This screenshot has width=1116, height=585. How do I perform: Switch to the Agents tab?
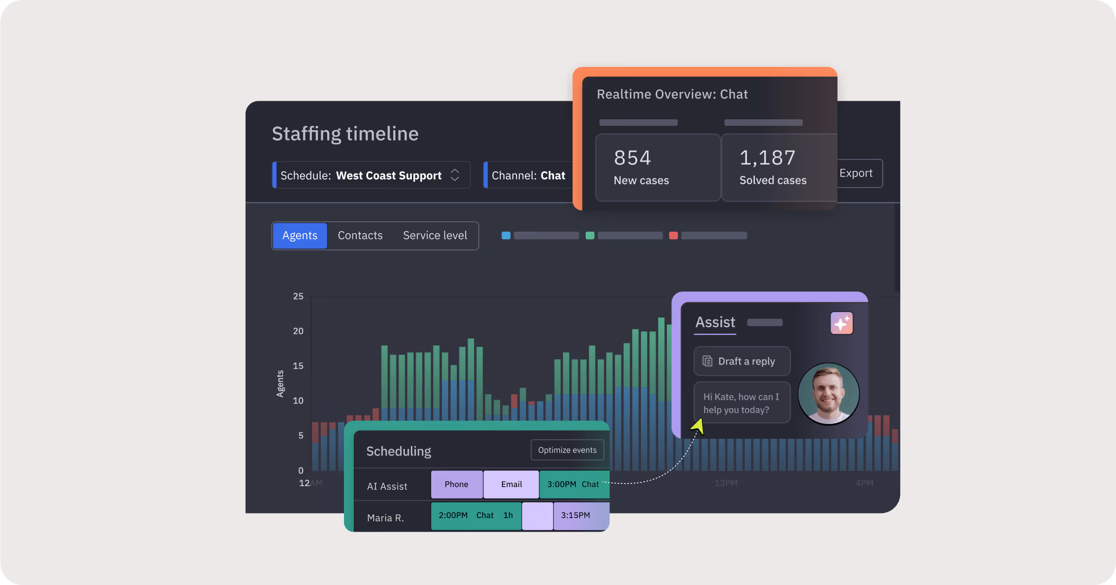[300, 235]
